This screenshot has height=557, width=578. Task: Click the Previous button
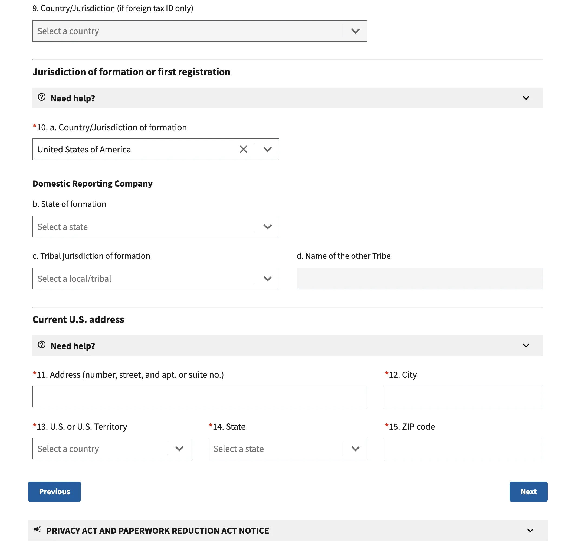tap(54, 491)
